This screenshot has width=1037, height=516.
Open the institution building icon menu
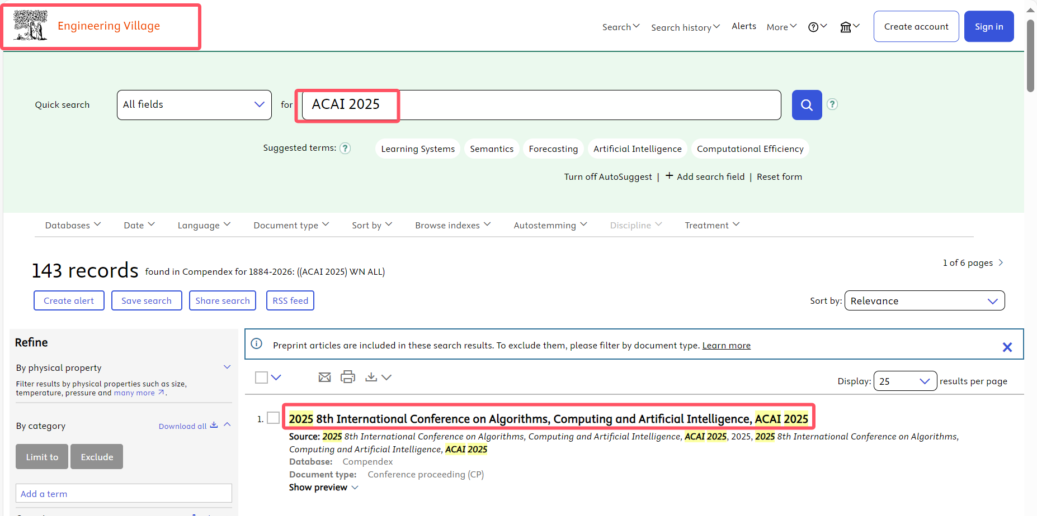(x=850, y=27)
